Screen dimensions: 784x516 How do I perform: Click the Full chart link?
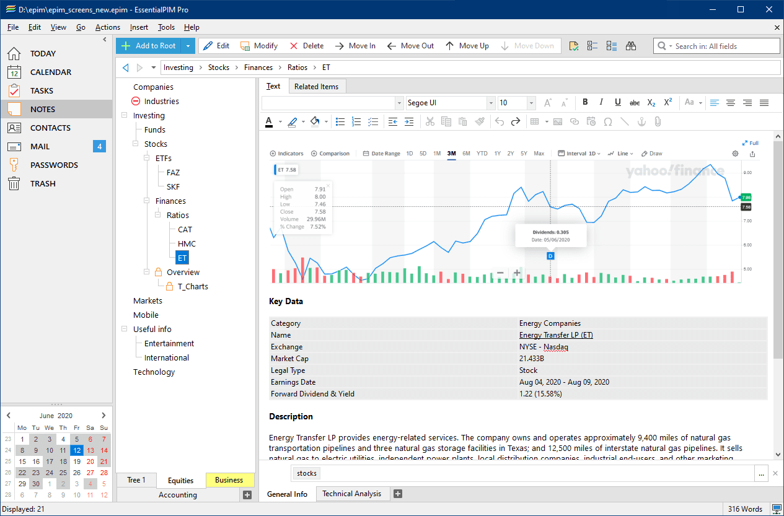point(751,143)
